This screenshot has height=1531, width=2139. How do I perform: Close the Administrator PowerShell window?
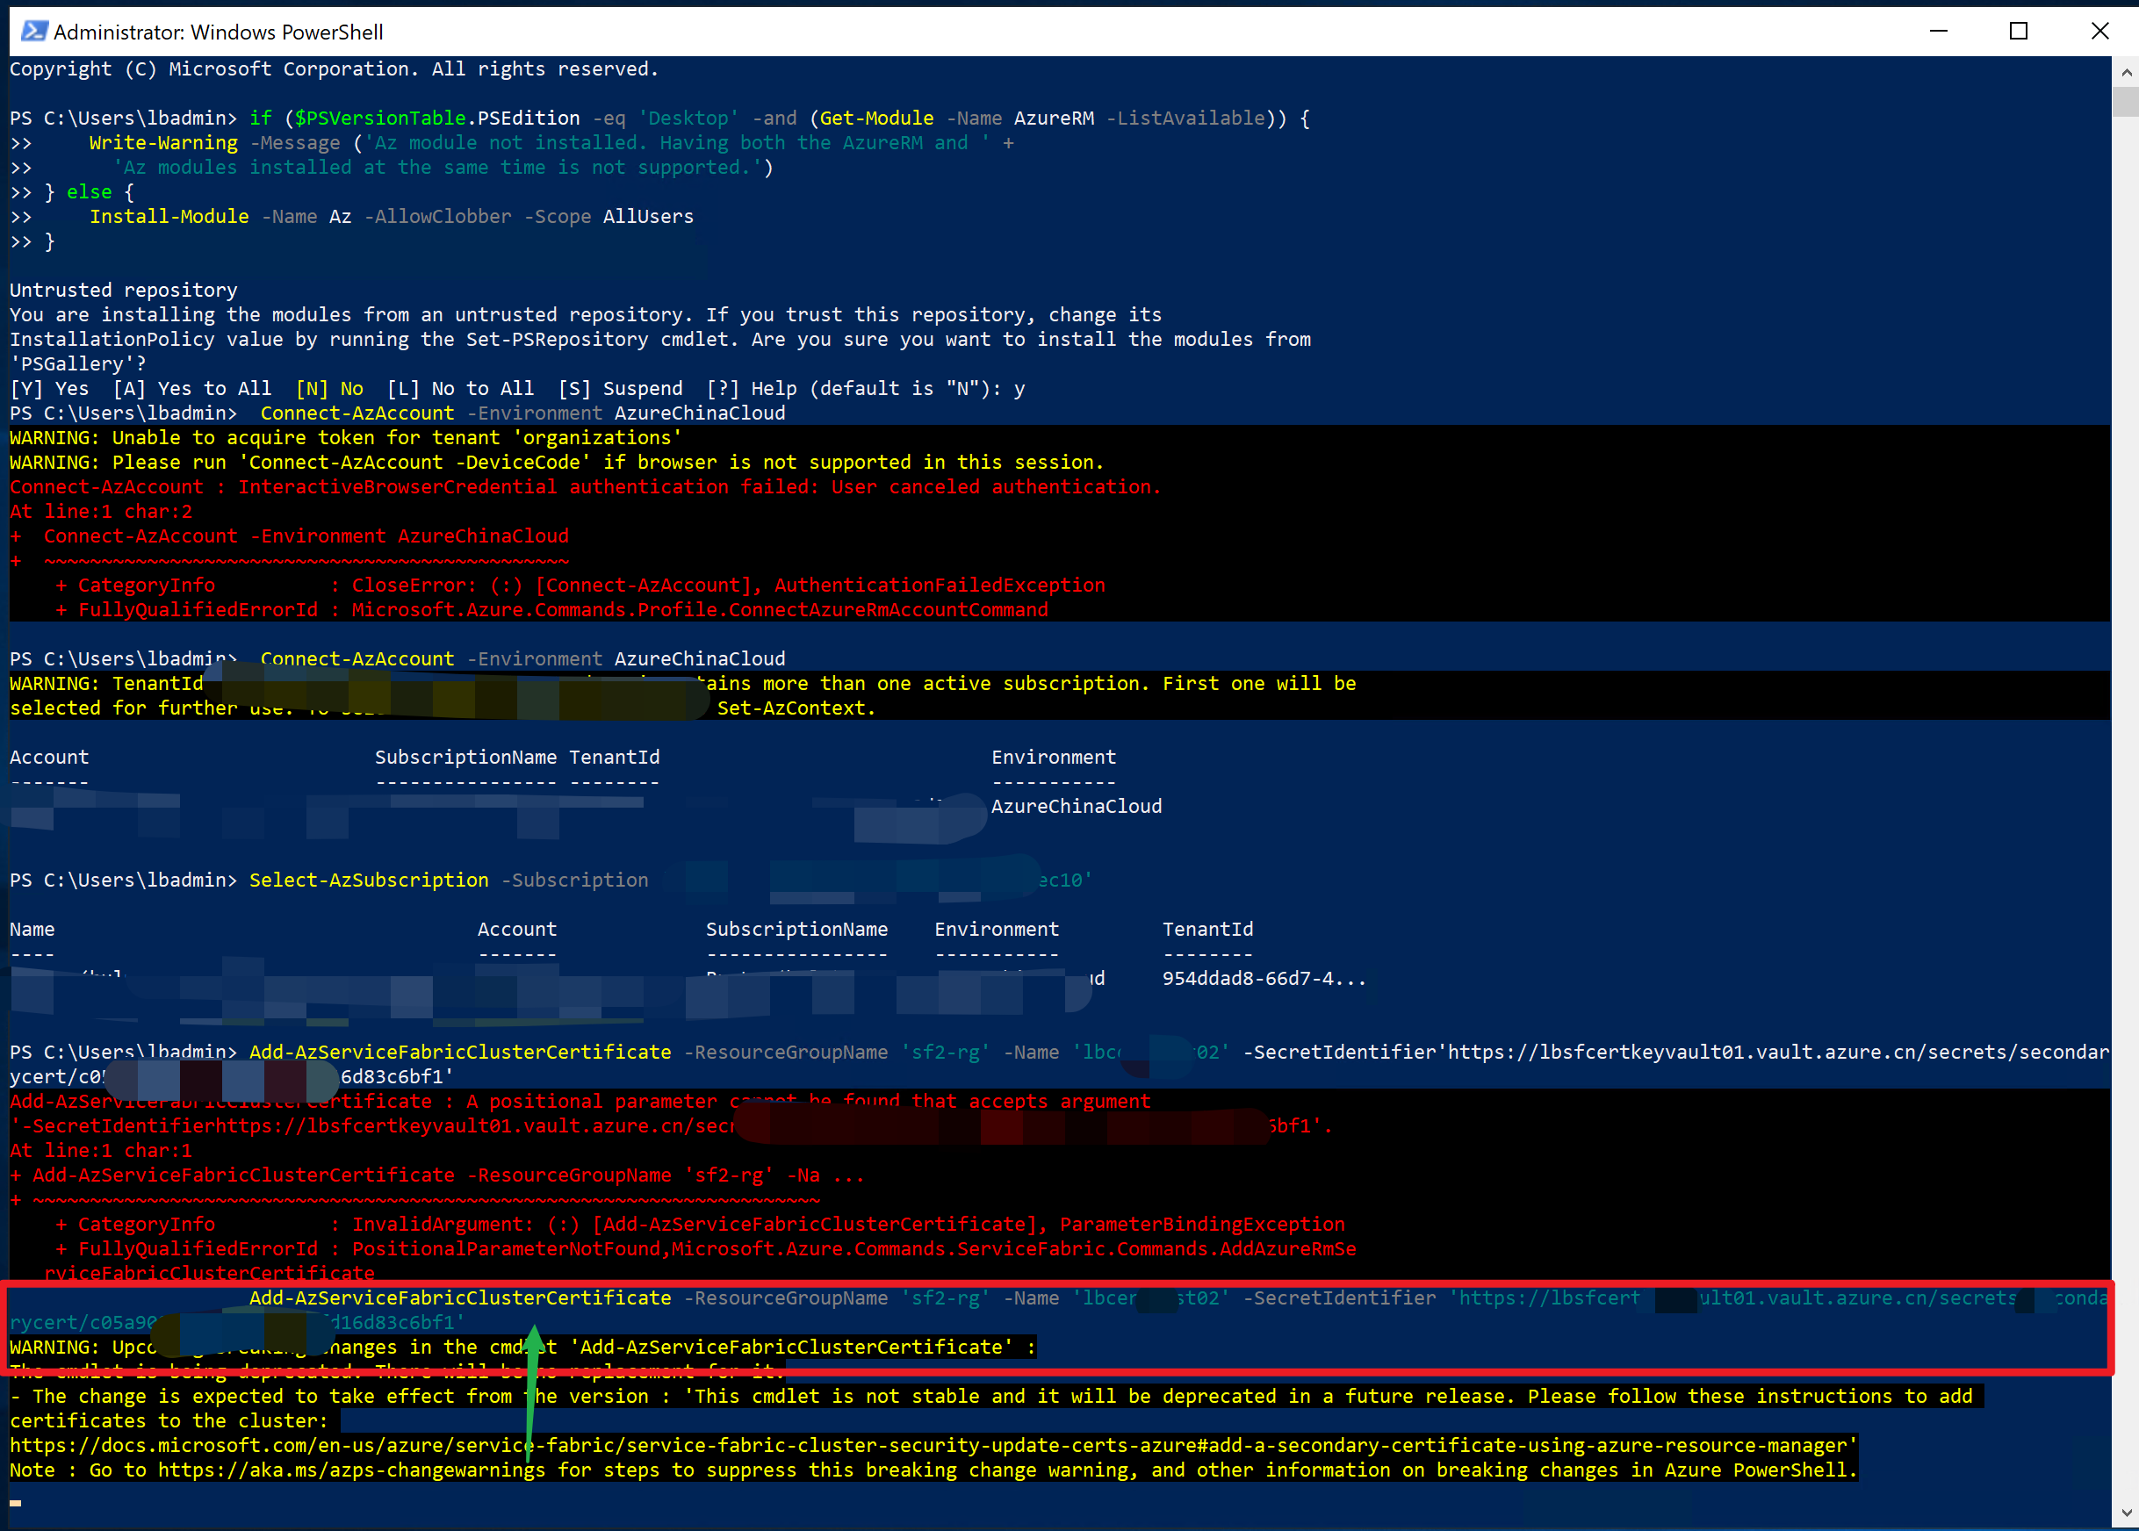click(x=2099, y=31)
